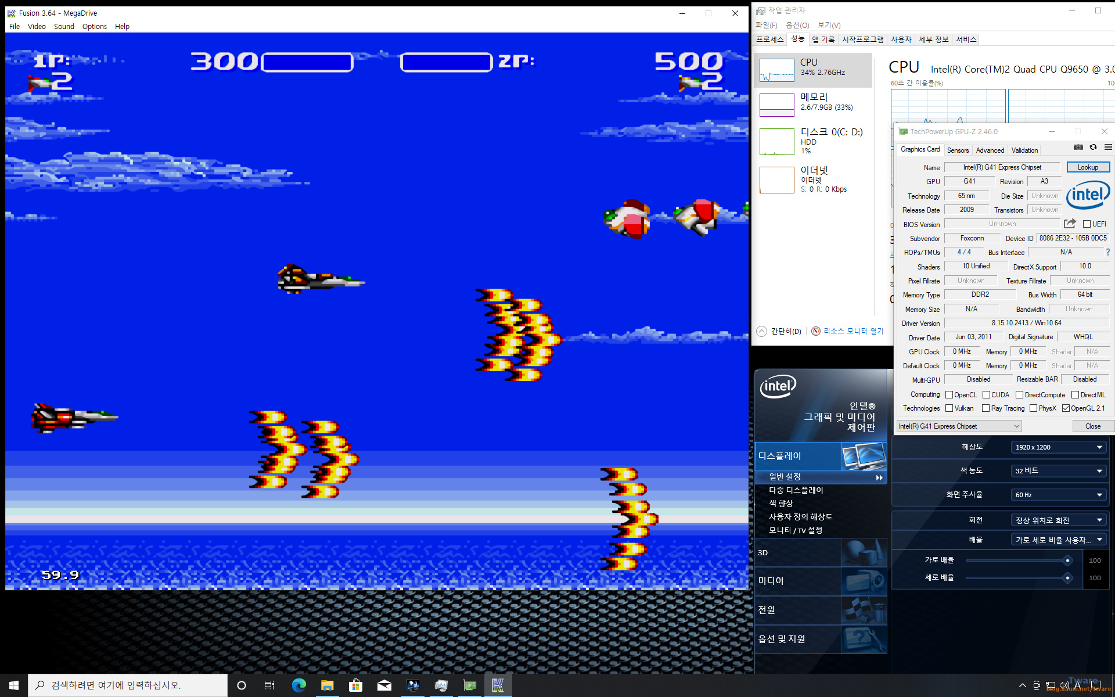Open File Explorer from the taskbar
This screenshot has width=1115, height=697.
click(327, 685)
